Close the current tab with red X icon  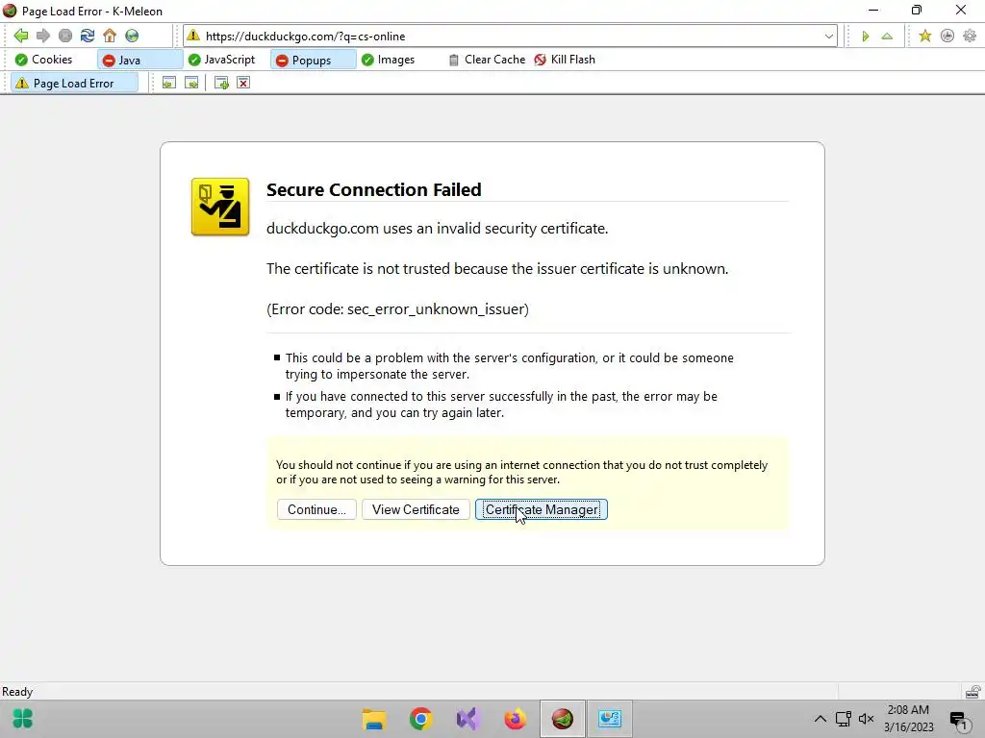pos(243,83)
